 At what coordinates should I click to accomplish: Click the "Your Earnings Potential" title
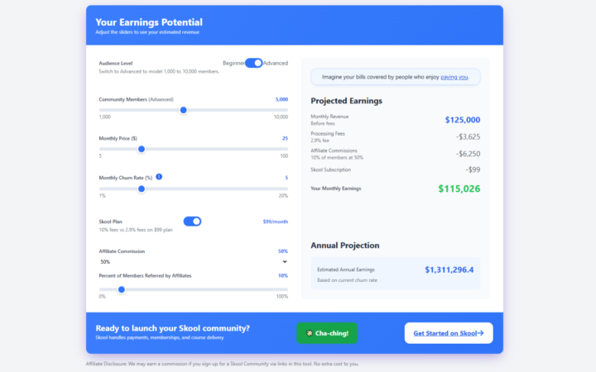pos(149,22)
